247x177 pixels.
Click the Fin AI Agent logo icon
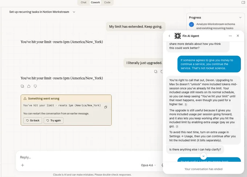pyautogui.click(x=178, y=36)
